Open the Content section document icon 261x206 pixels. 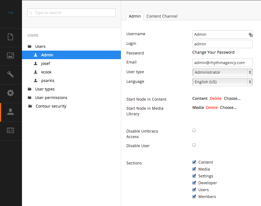pos(10,37)
